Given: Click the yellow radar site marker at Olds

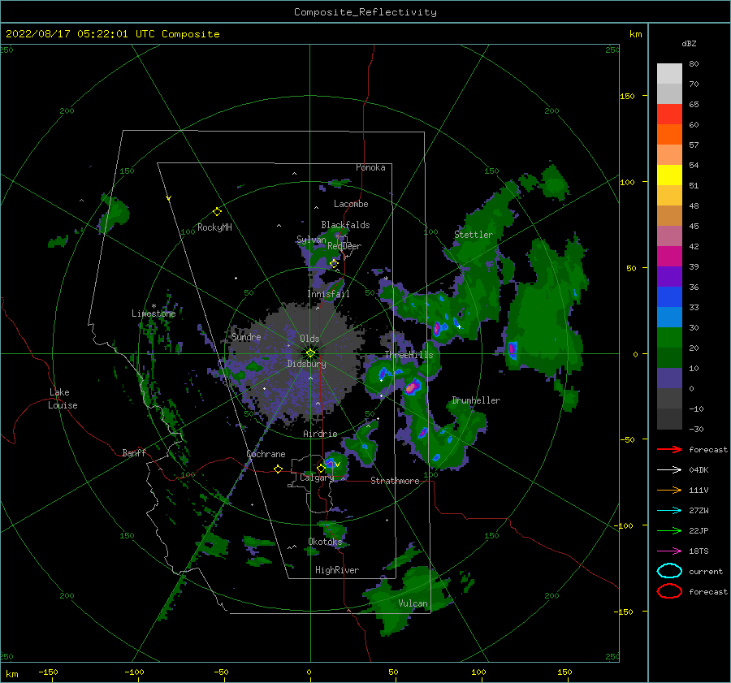Looking at the screenshot, I should 310,353.
